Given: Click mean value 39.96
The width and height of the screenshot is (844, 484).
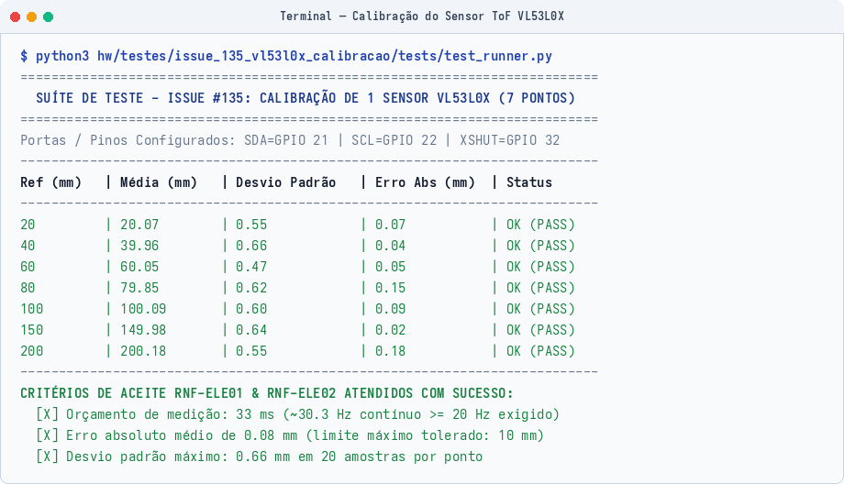Looking at the screenshot, I should [139, 246].
